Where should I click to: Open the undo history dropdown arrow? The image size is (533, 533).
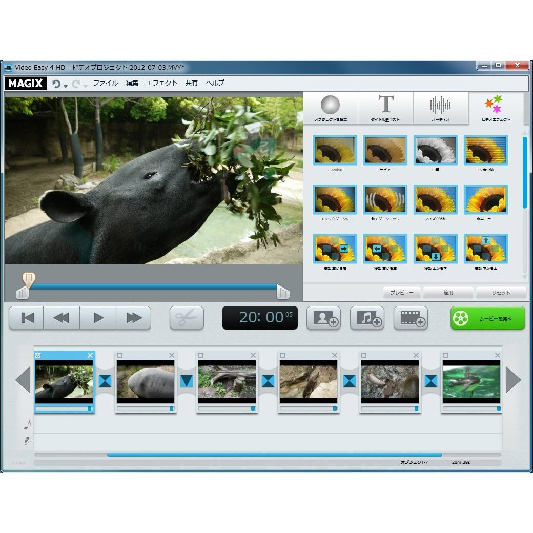pos(66,86)
